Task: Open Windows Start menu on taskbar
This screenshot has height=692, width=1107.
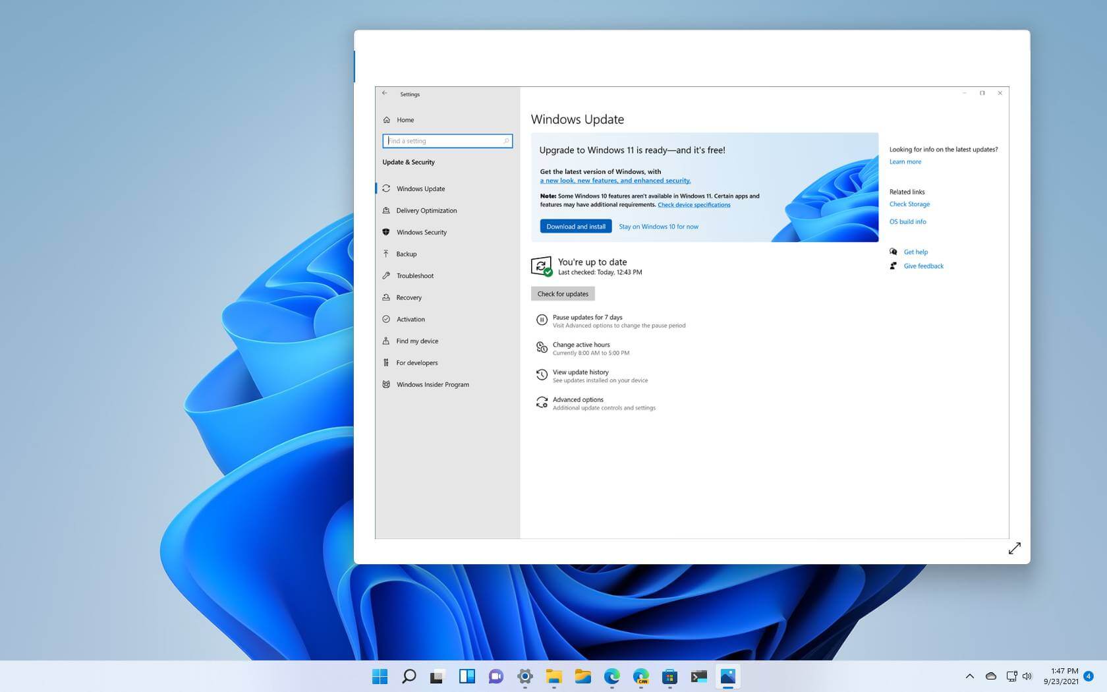Action: [380, 676]
